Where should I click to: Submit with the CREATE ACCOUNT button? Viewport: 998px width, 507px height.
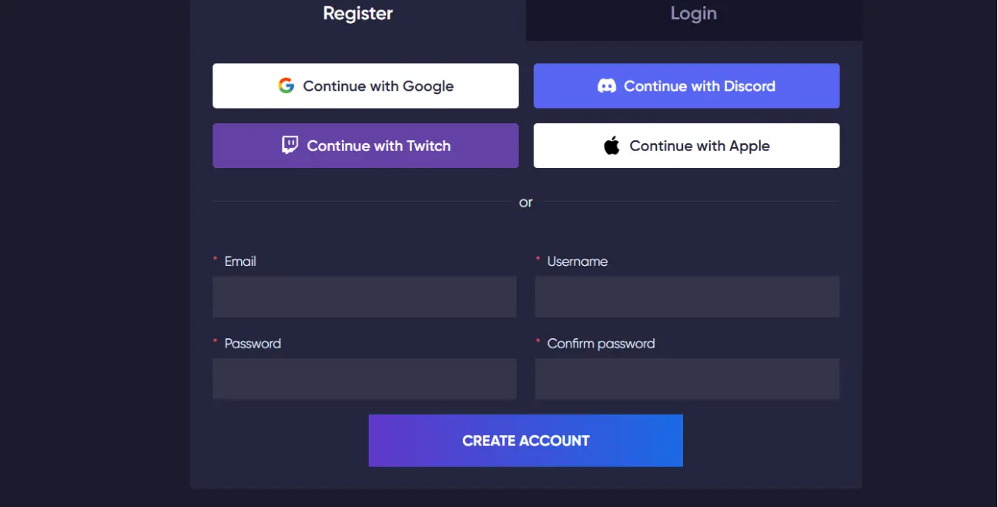tap(526, 441)
